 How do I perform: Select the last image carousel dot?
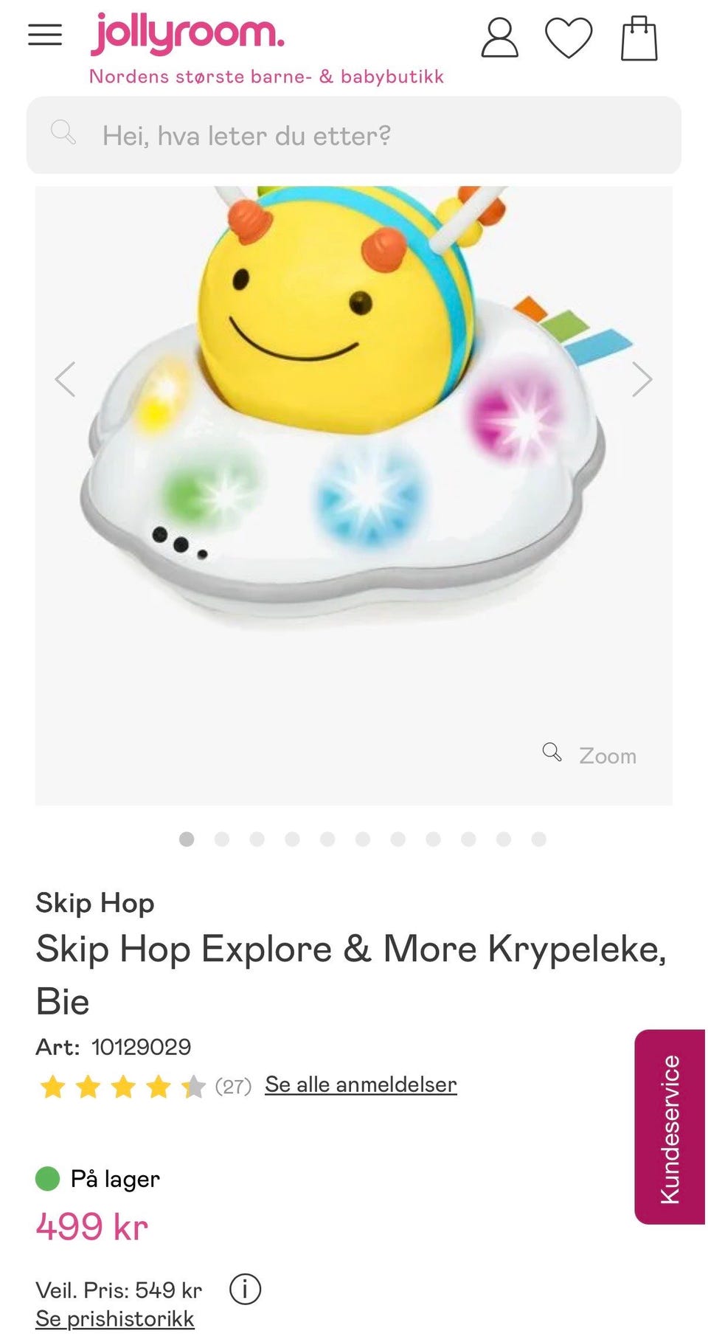tap(539, 839)
